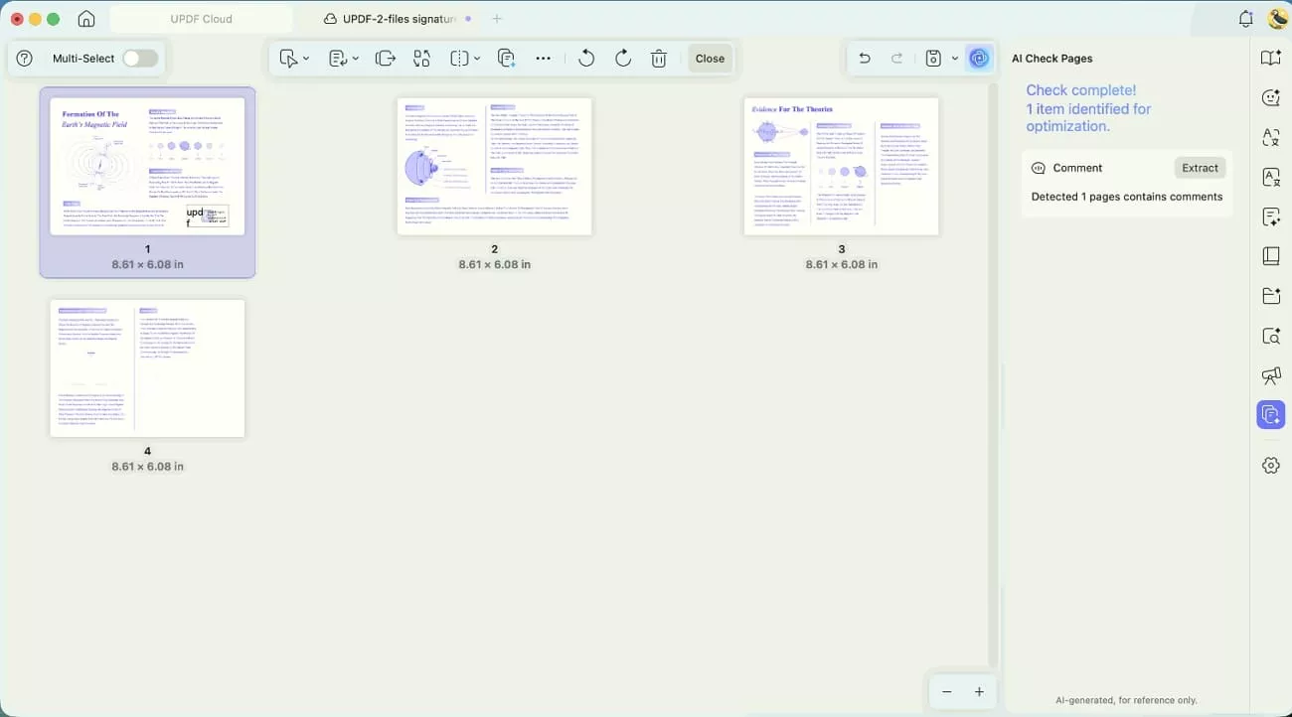Open the Translate tool in the right sidebar

pos(1271,138)
